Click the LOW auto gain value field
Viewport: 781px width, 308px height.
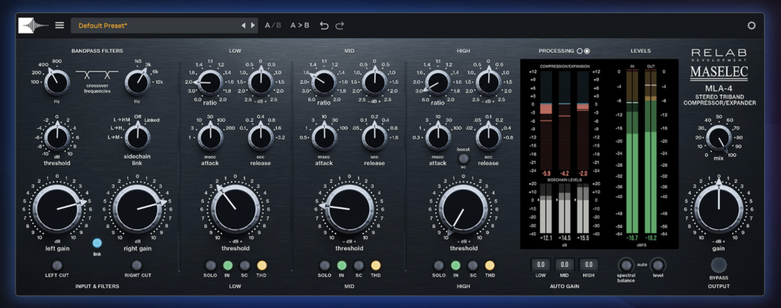pyautogui.click(x=541, y=265)
